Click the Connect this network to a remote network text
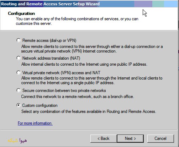Screen dimensions: 179x147 tap(78, 97)
